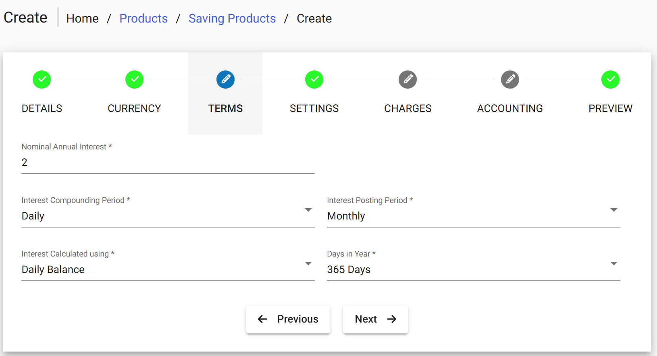Click the grey pencil icon above ACCOUNTING
The image size is (657, 356).
click(510, 79)
